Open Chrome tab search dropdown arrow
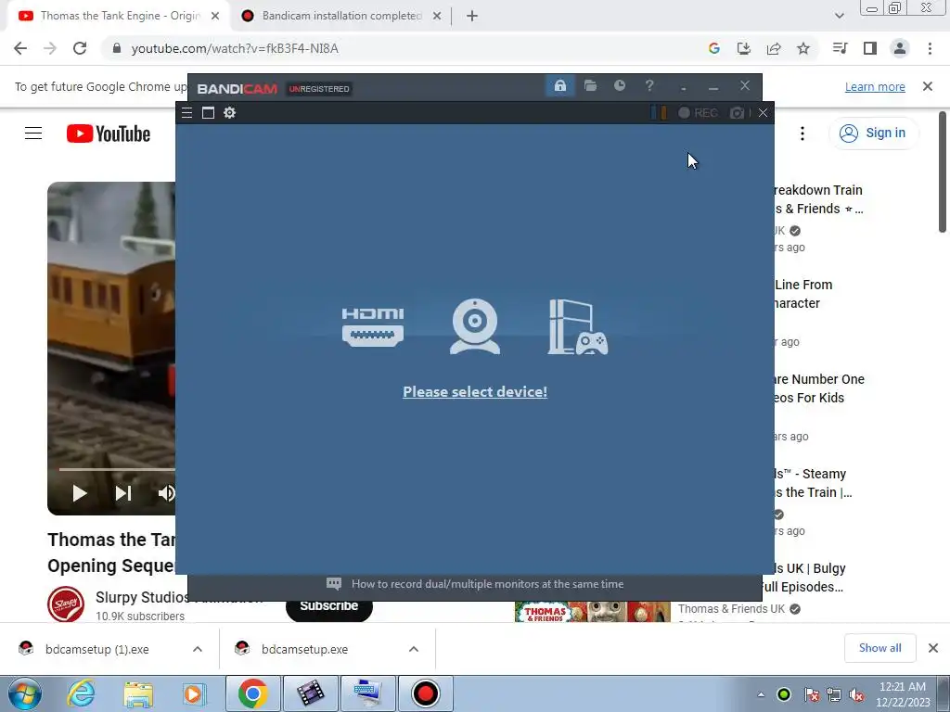Screen dimensions: 950x712 click(839, 16)
